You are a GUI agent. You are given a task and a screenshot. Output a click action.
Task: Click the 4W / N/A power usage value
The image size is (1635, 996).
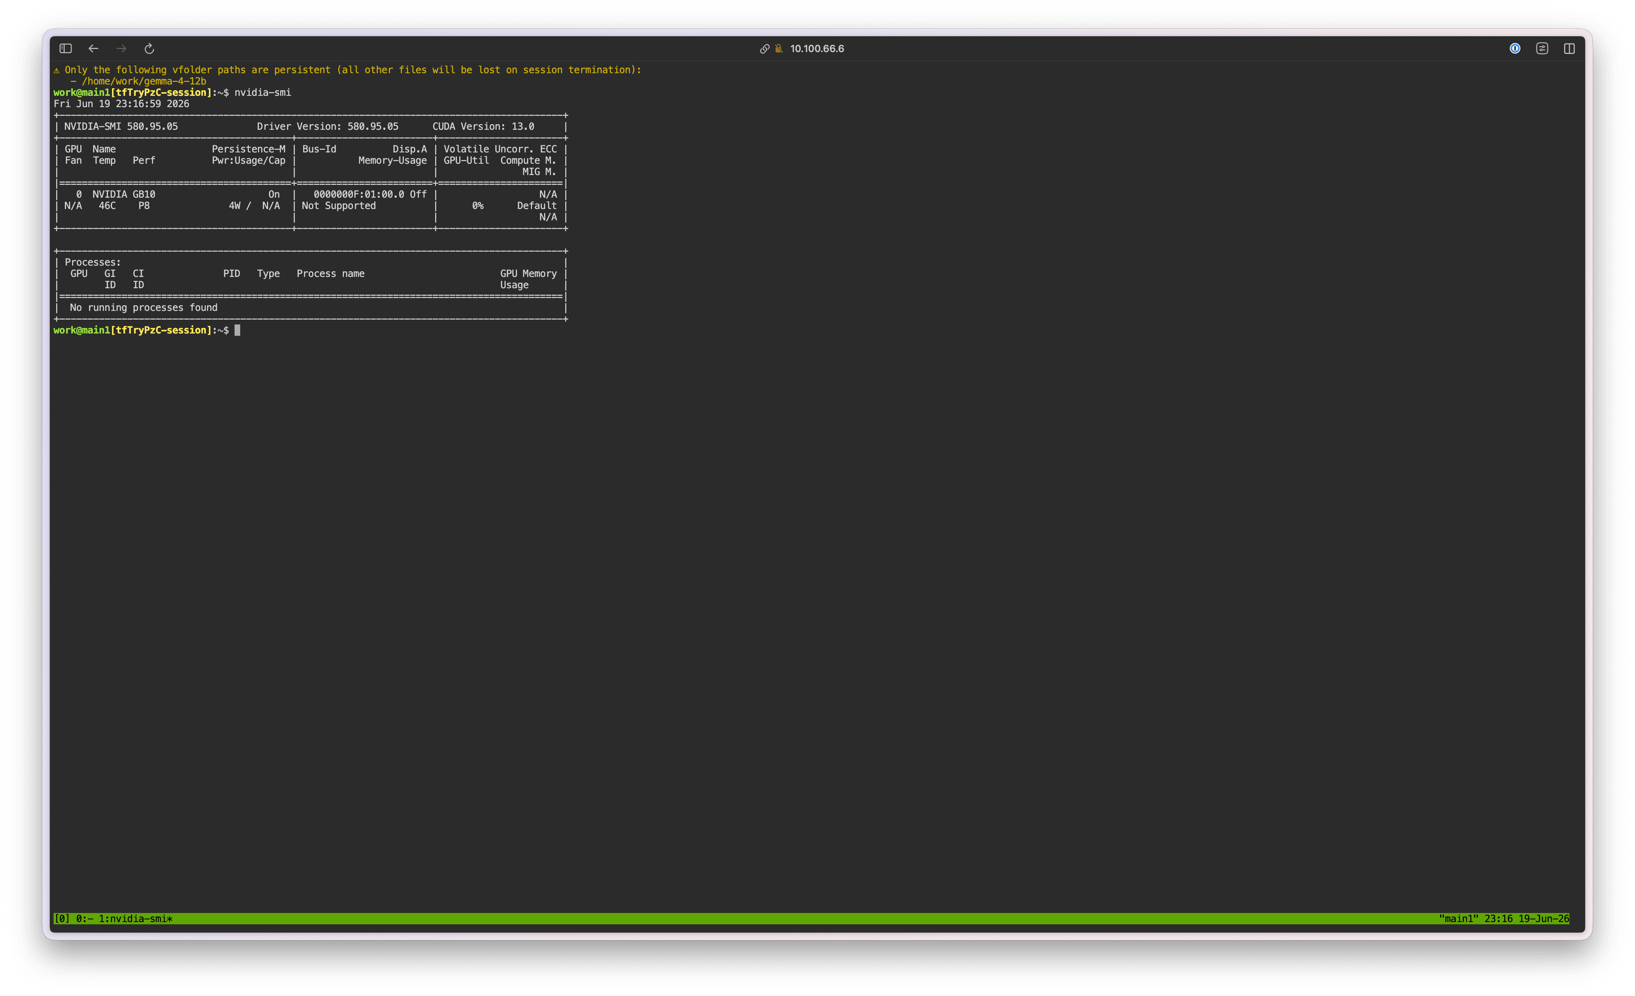coord(254,205)
